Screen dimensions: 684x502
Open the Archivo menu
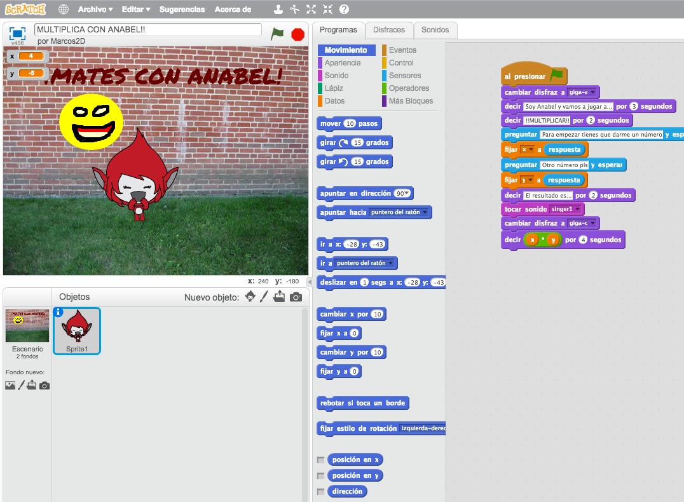(93, 9)
